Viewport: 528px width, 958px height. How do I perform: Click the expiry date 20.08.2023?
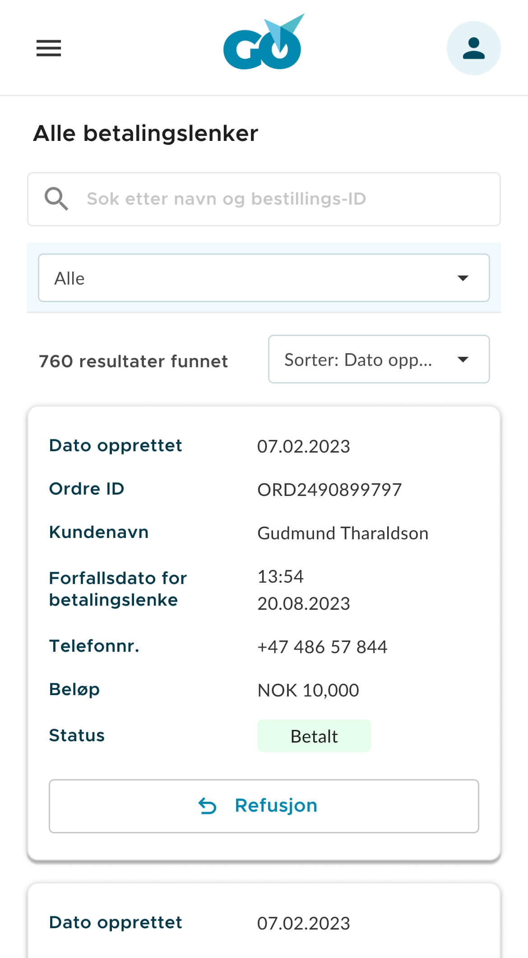304,603
